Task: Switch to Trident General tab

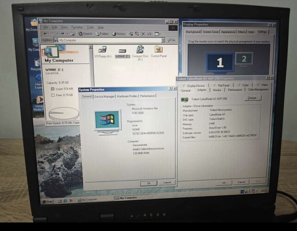Action: pyautogui.click(x=186, y=91)
